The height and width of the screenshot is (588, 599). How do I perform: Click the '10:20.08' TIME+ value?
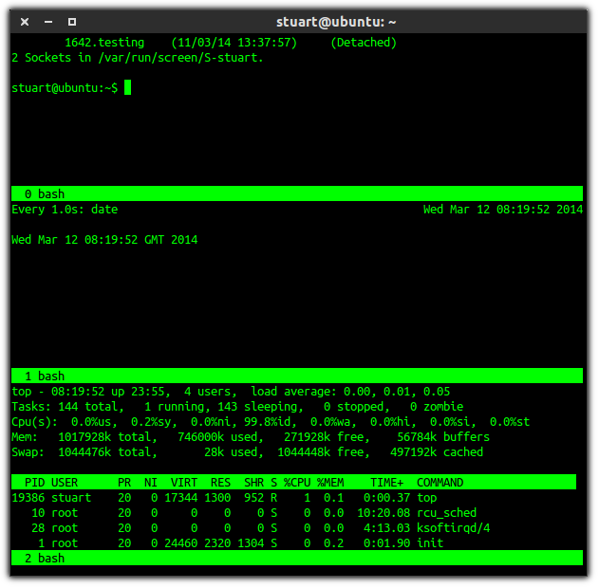click(384, 513)
